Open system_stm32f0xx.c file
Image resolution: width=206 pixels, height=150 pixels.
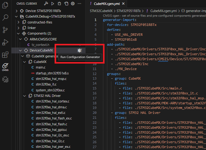[x=50, y=90]
